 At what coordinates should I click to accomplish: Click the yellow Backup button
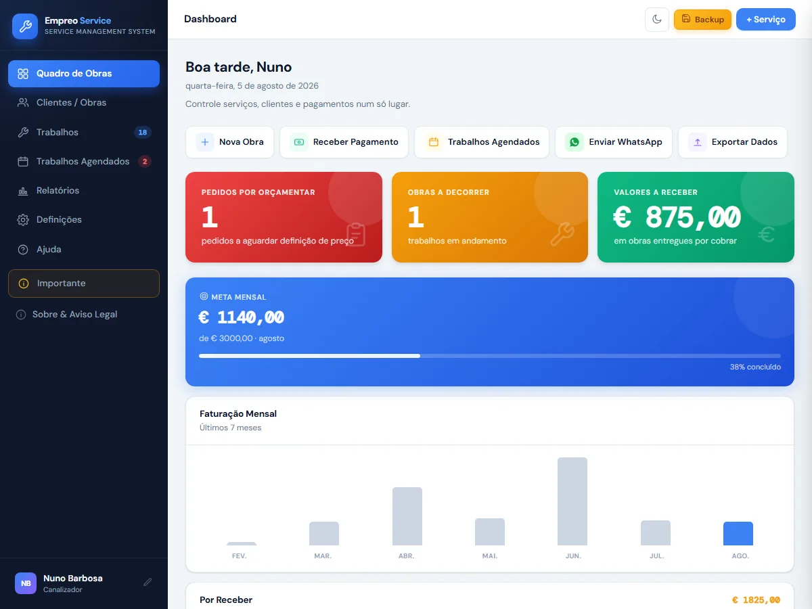[x=702, y=20]
